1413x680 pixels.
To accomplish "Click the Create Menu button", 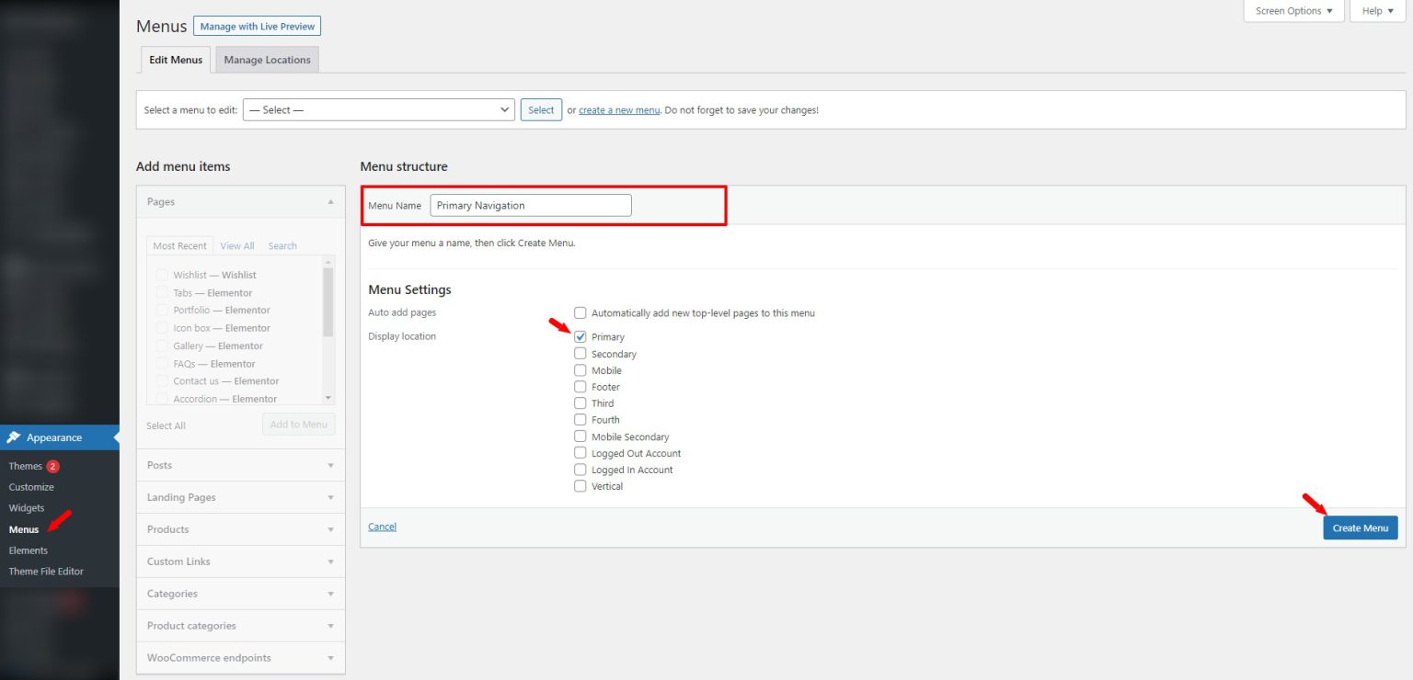I will pyautogui.click(x=1360, y=527).
